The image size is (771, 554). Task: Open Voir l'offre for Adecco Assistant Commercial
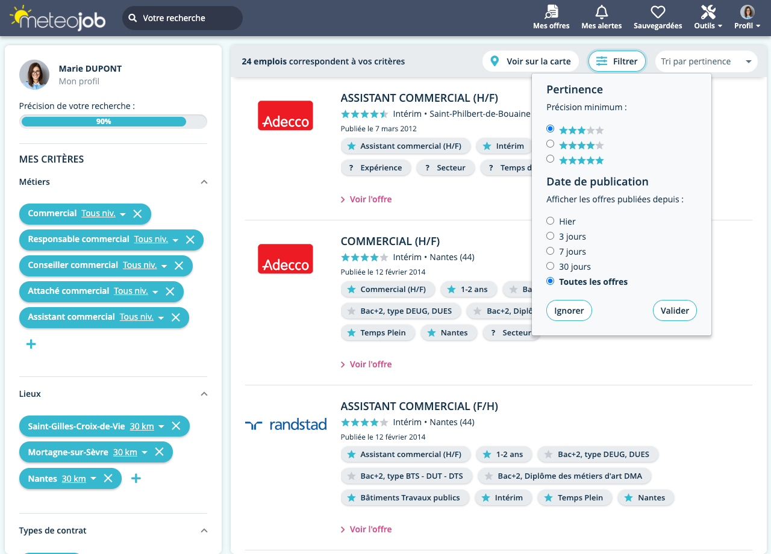point(366,199)
